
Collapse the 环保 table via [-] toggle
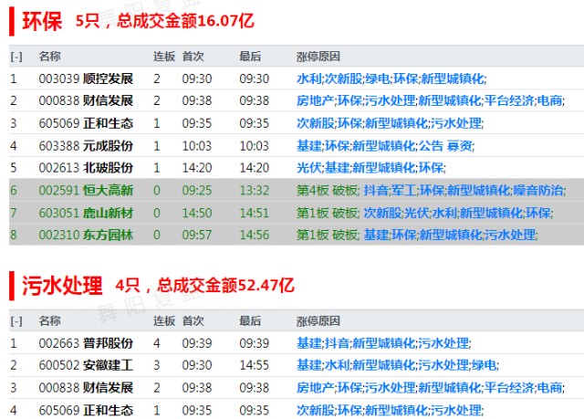tap(16, 57)
